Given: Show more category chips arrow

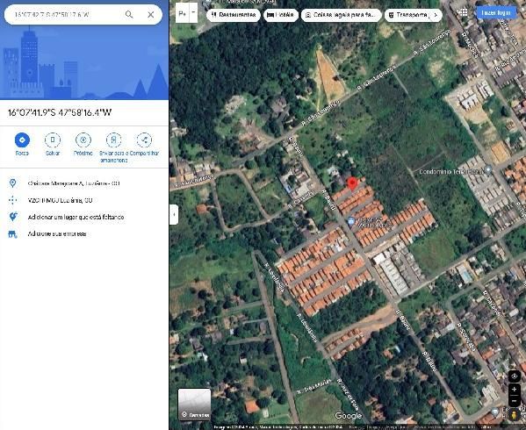Looking at the screenshot, I should [436, 15].
